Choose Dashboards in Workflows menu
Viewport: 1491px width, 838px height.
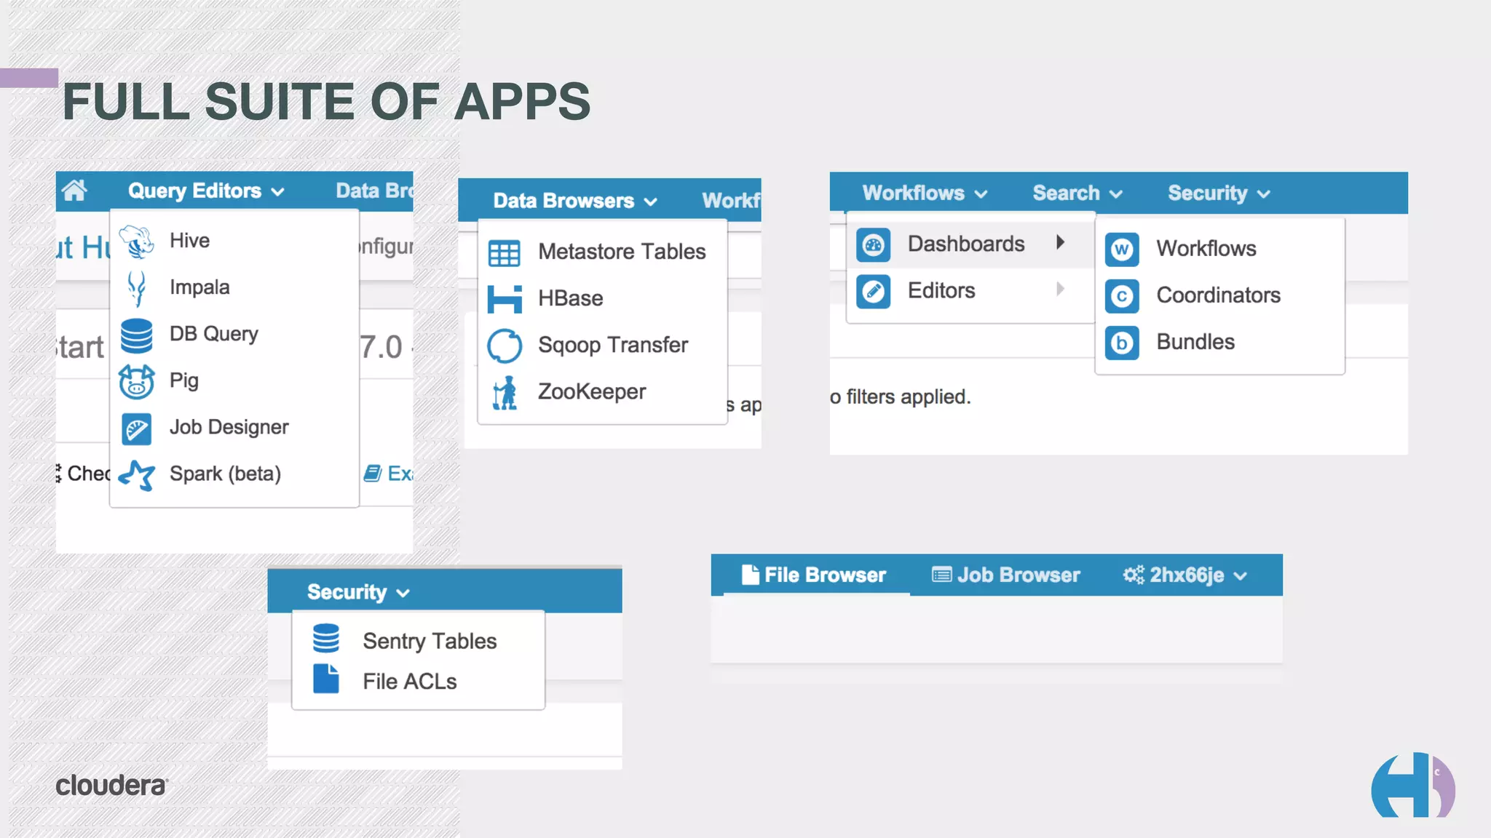970,244
